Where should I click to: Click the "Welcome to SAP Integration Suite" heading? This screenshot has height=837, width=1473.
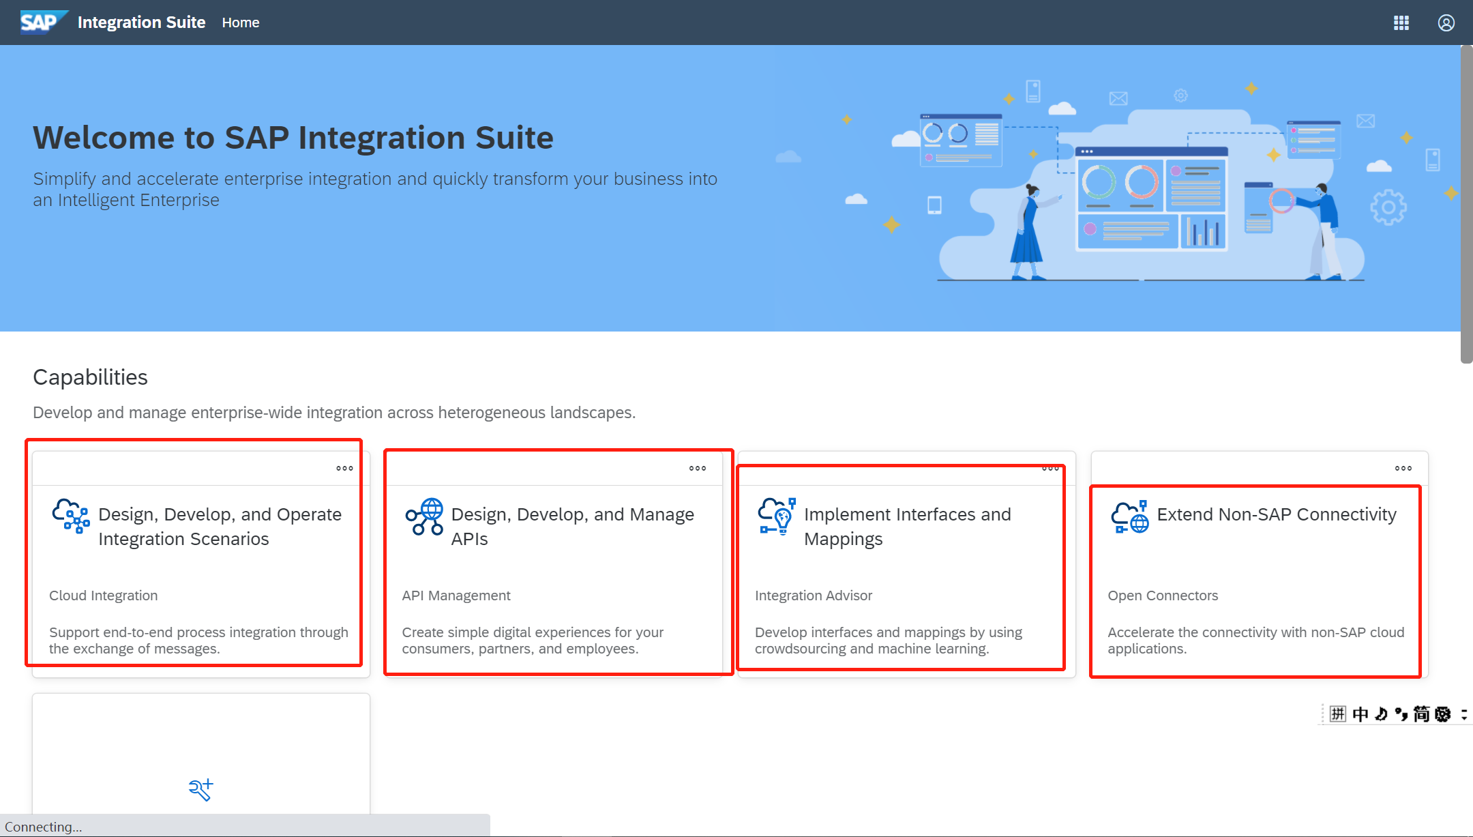coord(293,138)
